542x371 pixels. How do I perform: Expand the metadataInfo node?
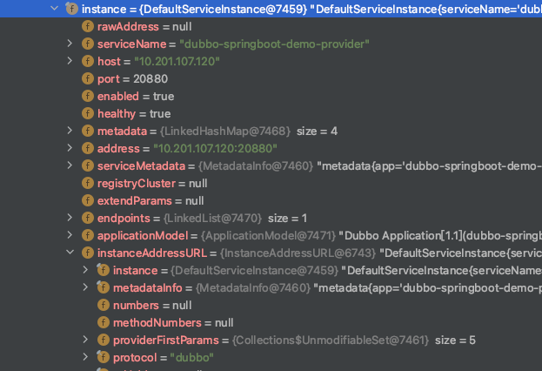[x=85, y=287]
